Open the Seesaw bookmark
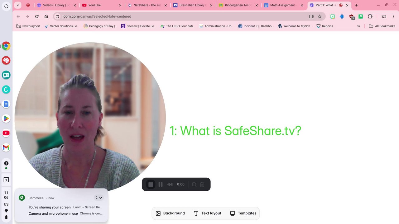The width and height of the screenshot is (399, 224). click(138, 26)
